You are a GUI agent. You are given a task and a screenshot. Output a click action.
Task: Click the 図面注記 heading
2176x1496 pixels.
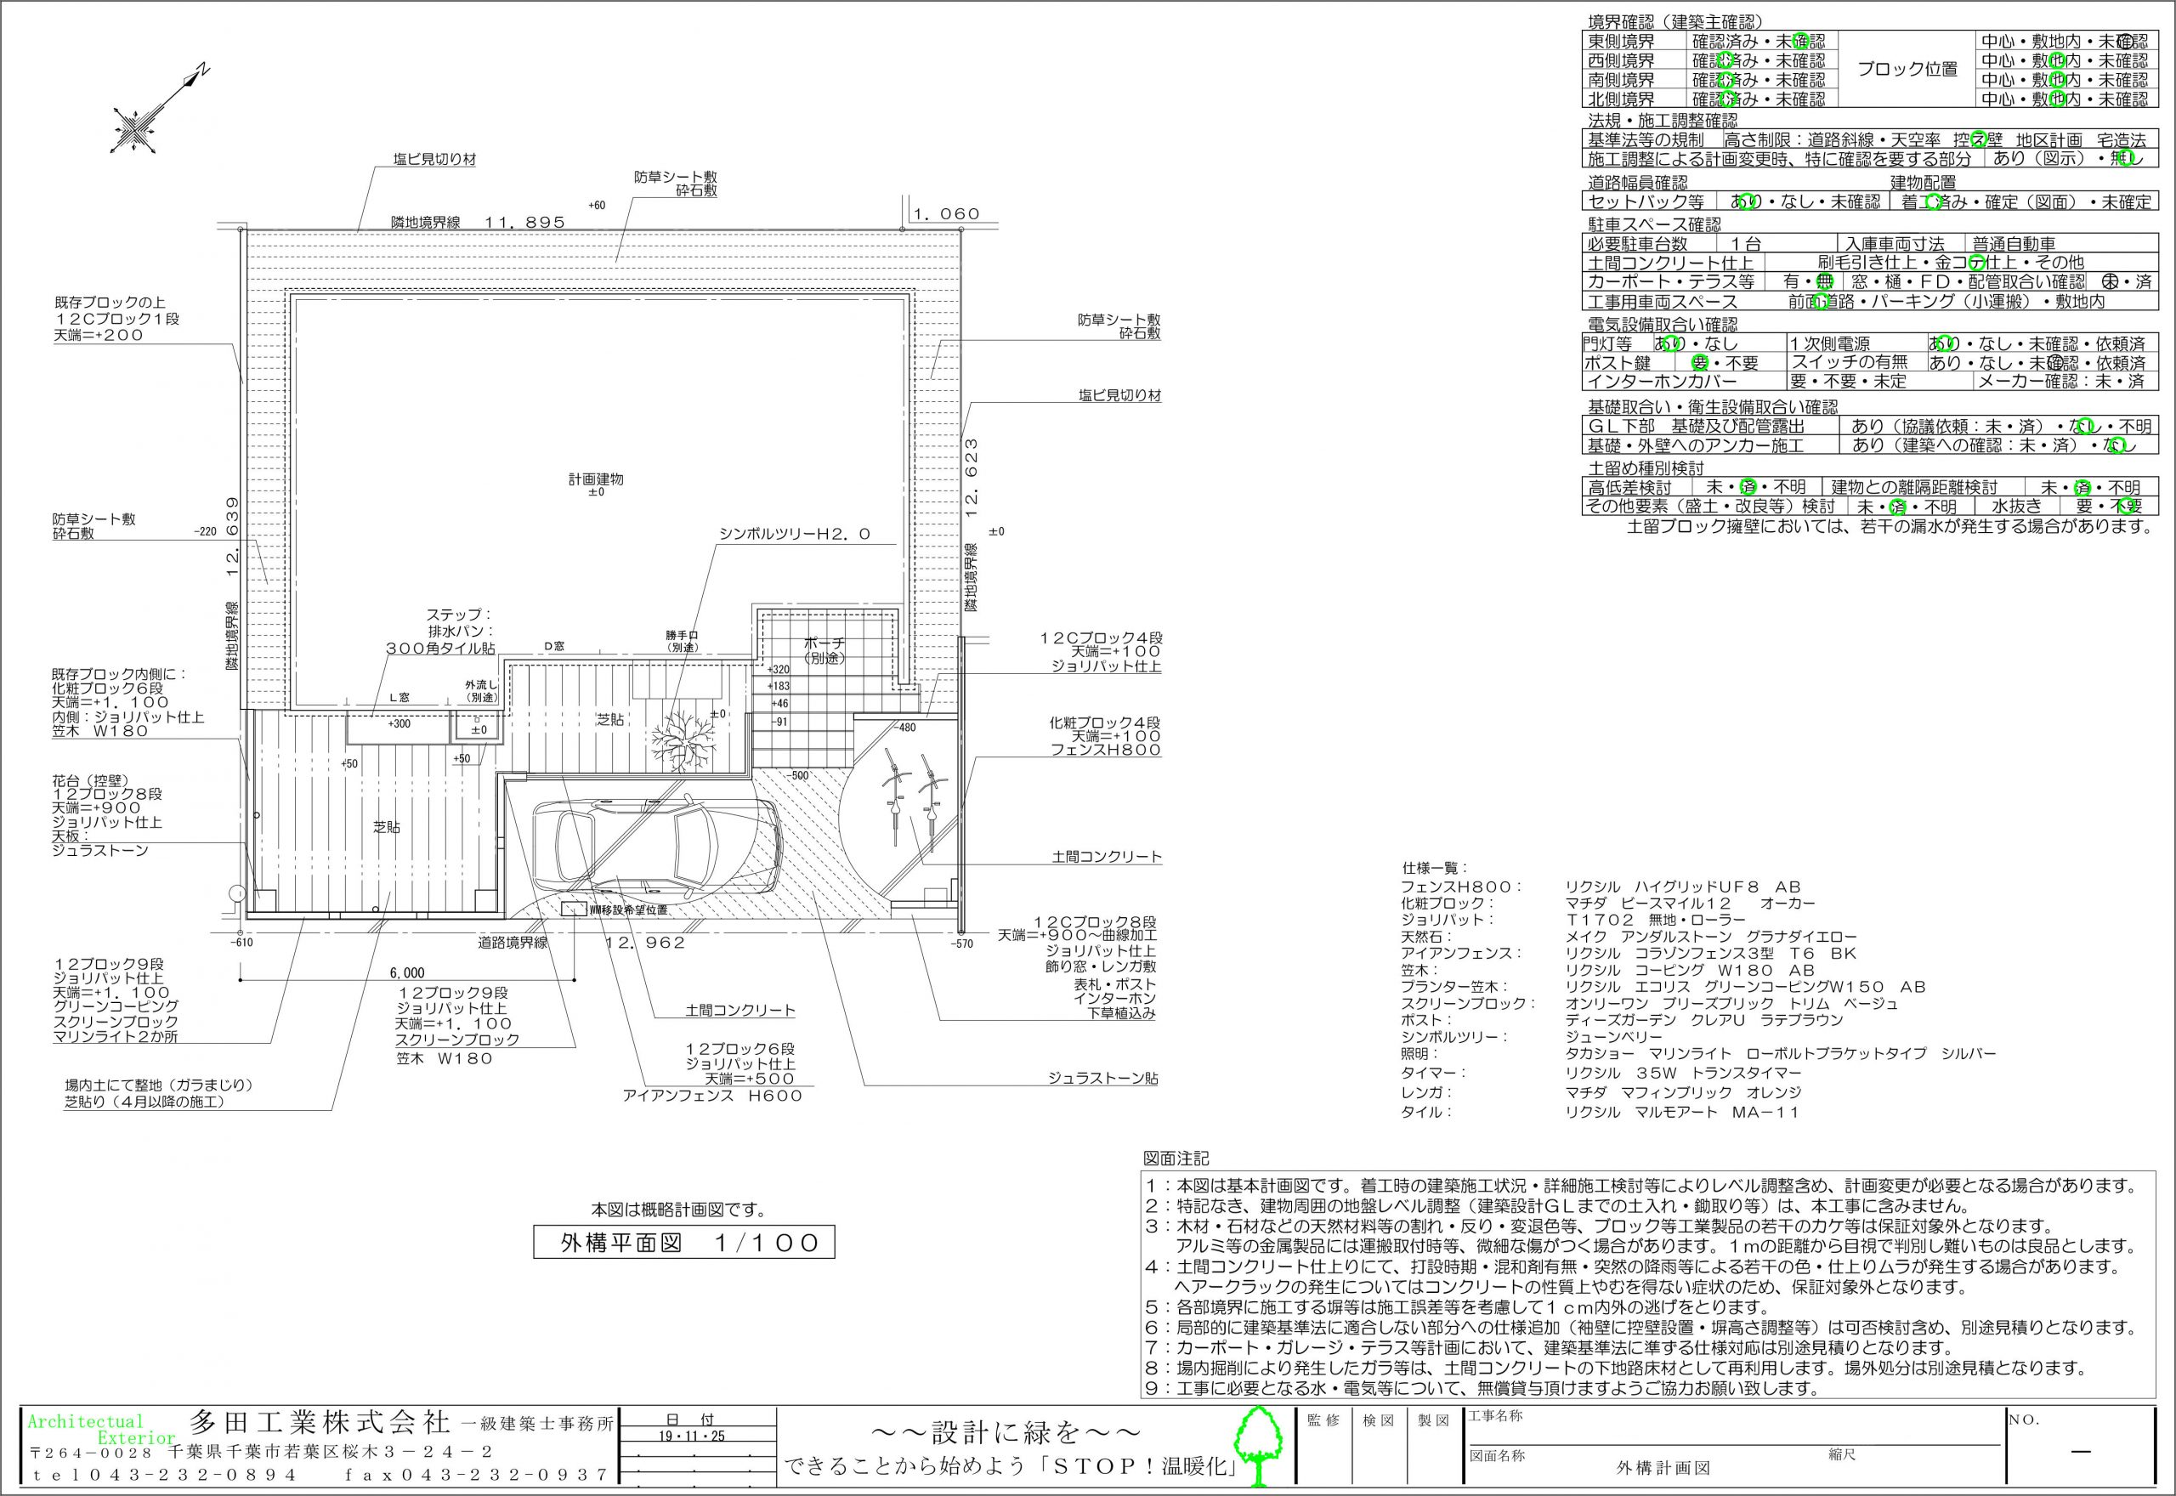tap(1176, 1159)
